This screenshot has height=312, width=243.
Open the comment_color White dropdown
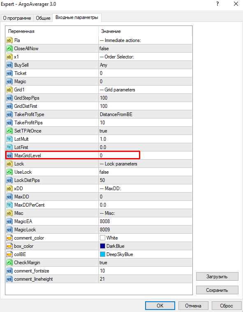[x=145, y=238]
